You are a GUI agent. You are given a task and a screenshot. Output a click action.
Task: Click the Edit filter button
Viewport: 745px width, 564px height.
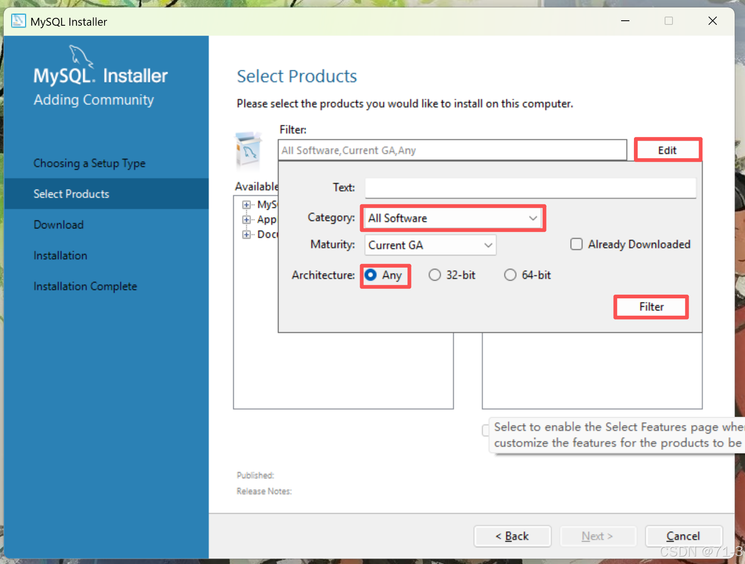[668, 150]
